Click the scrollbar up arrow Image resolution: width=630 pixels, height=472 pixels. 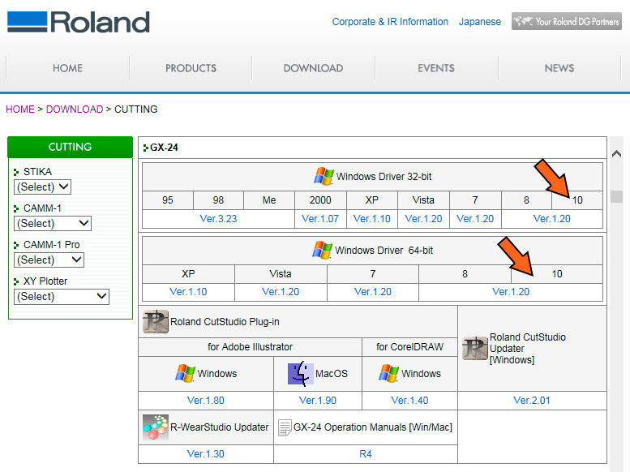[616, 154]
